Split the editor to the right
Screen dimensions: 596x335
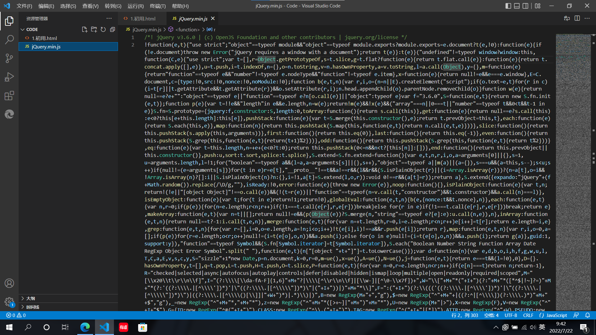577,18
